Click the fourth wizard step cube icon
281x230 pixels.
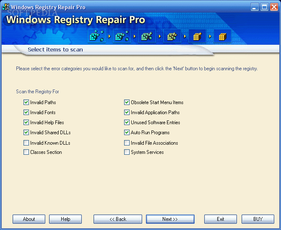point(172,36)
